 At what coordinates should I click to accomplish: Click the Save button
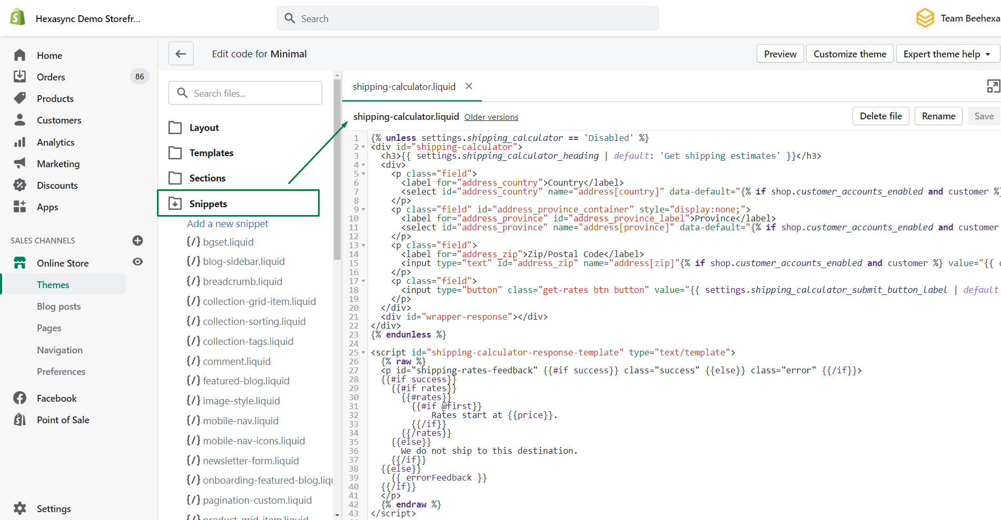(984, 116)
